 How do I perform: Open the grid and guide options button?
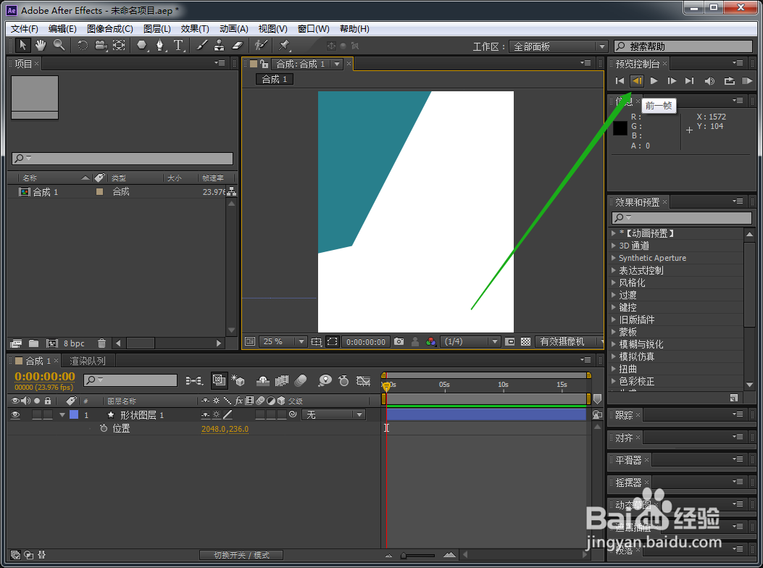click(x=317, y=342)
